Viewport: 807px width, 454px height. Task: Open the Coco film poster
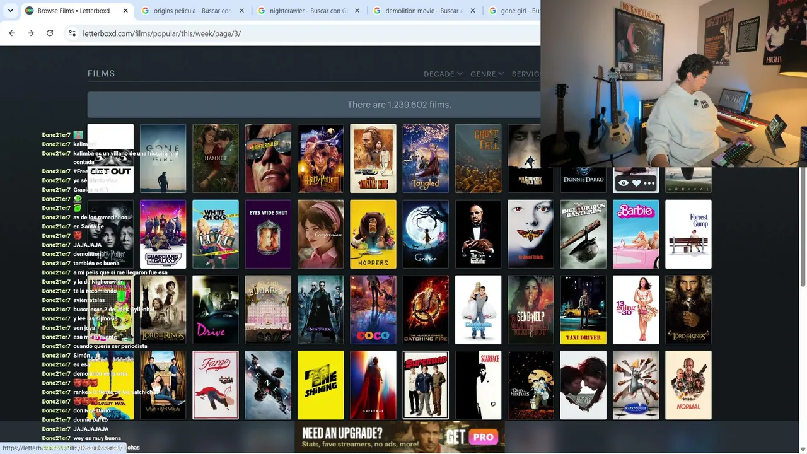coord(373,310)
